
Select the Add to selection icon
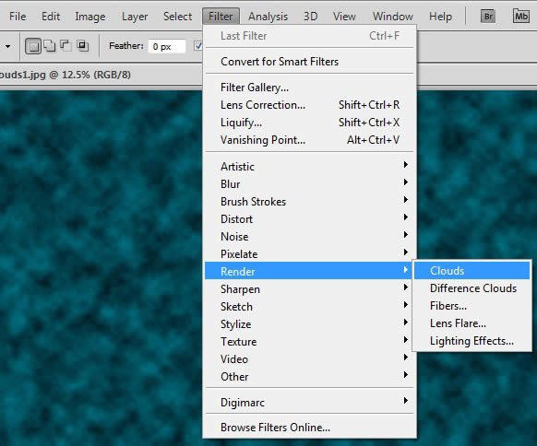pos(50,45)
